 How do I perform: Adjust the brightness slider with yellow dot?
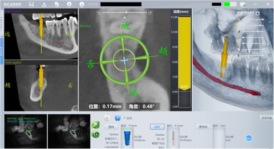click(253, 25)
